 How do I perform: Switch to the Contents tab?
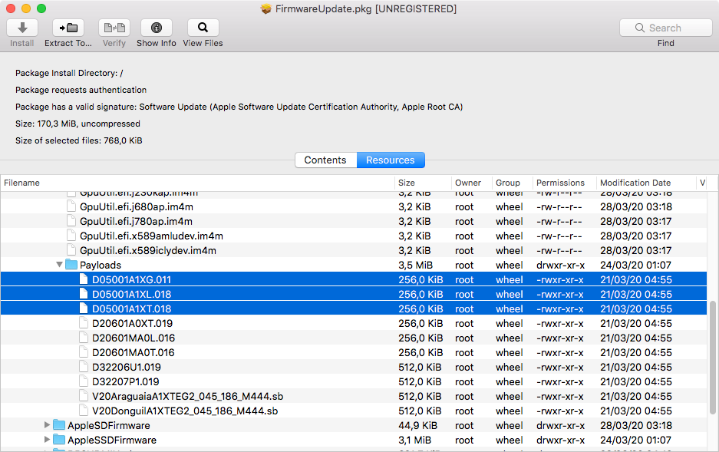coord(325,160)
